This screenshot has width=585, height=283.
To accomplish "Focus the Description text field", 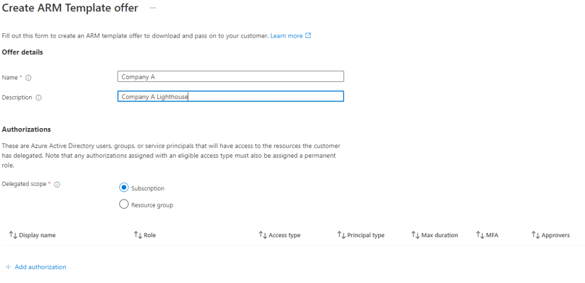I will [x=230, y=97].
